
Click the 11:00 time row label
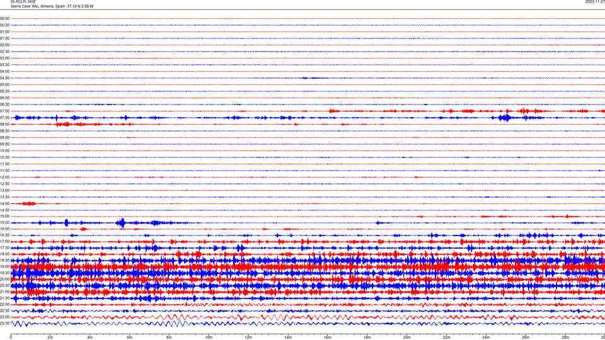tap(4, 164)
